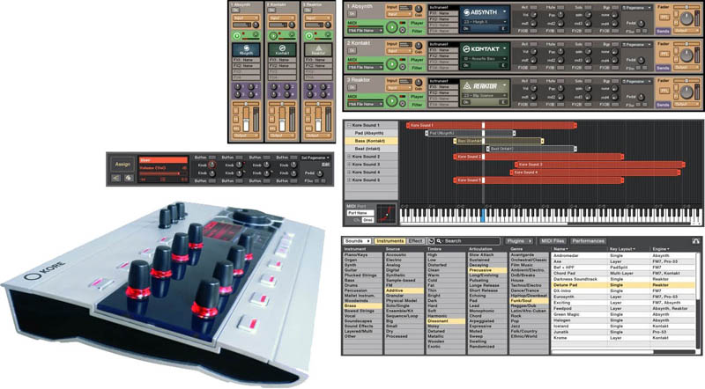Click the reset arrow icon beside Search
705x389 pixels.
[x=431, y=241]
